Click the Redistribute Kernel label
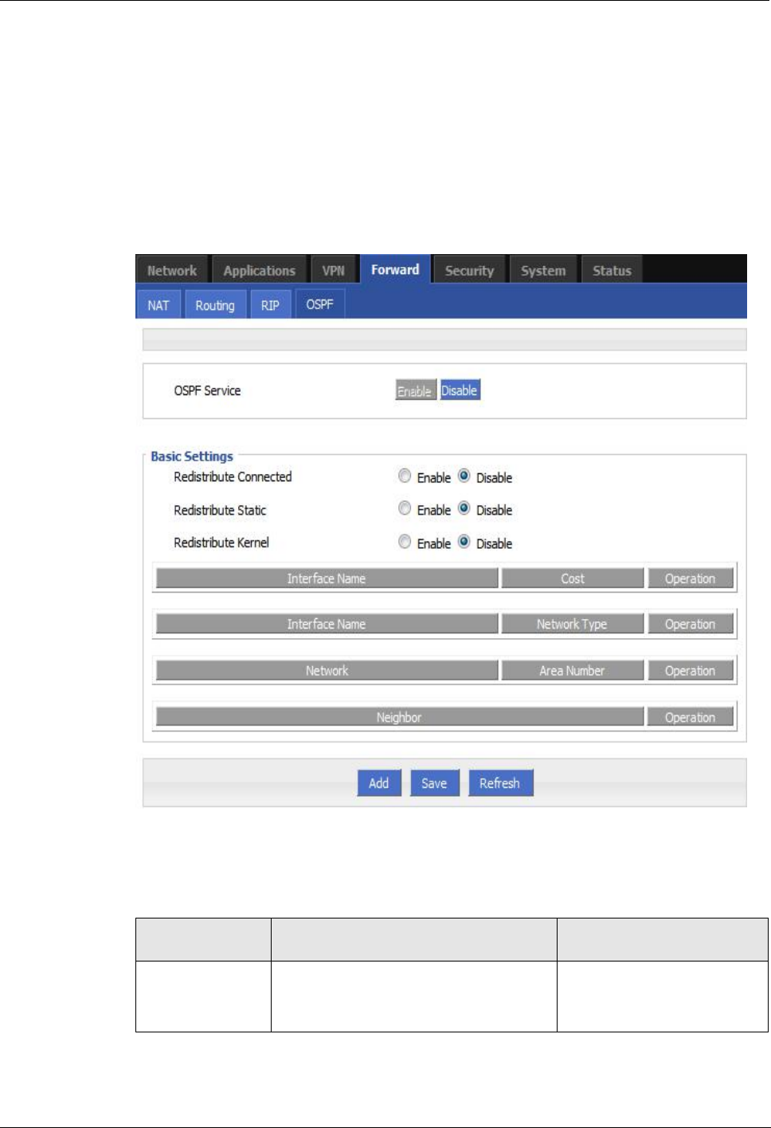Screen dimensions: 771x1128 (x=221, y=542)
